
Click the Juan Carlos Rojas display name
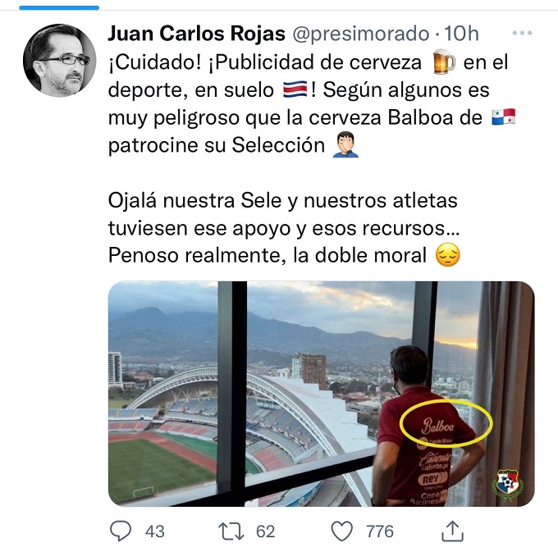tap(196, 34)
